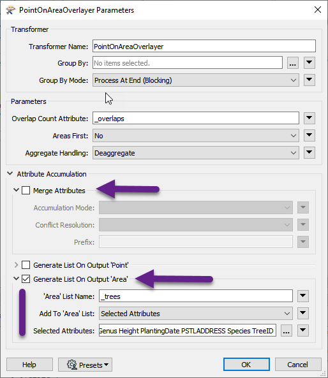Click the 'Selected Attributes:' label
This screenshot has width=328, height=378.
tap(64, 331)
